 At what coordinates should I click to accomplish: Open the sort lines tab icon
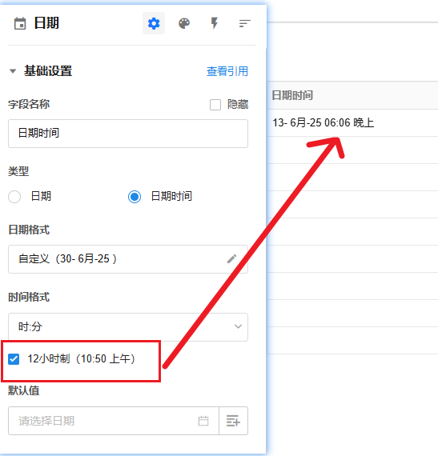(x=244, y=23)
